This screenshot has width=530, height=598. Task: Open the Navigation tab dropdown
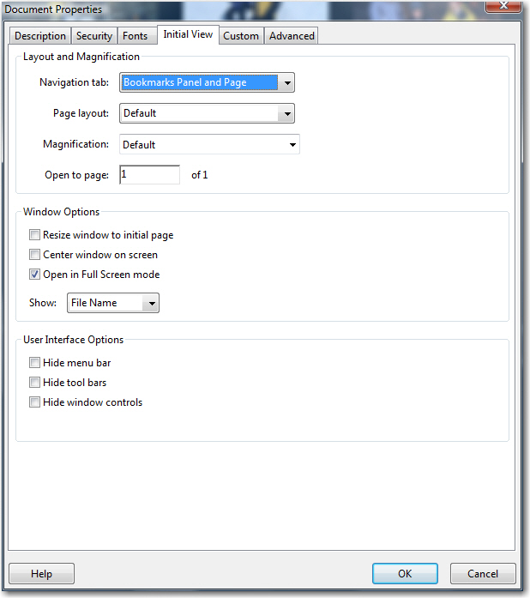click(207, 82)
